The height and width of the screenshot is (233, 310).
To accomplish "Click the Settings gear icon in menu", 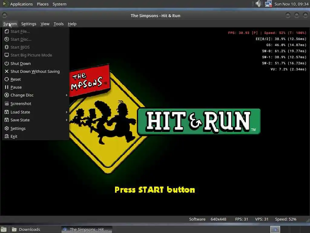I will pyautogui.click(x=7, y=128).
